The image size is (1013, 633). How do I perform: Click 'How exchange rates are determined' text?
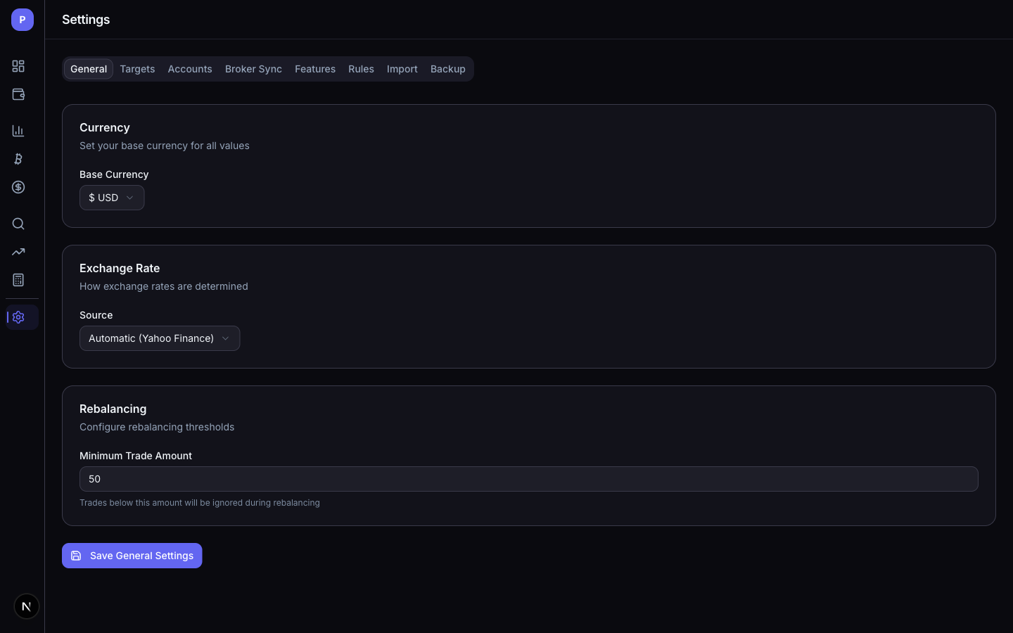point(164,286)
